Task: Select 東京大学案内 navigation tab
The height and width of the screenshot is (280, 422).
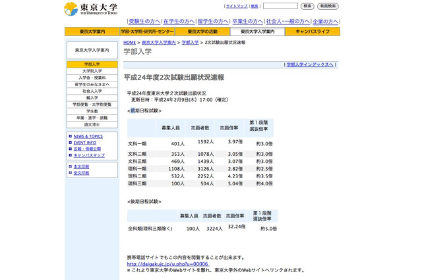Action: pos(92,32)
